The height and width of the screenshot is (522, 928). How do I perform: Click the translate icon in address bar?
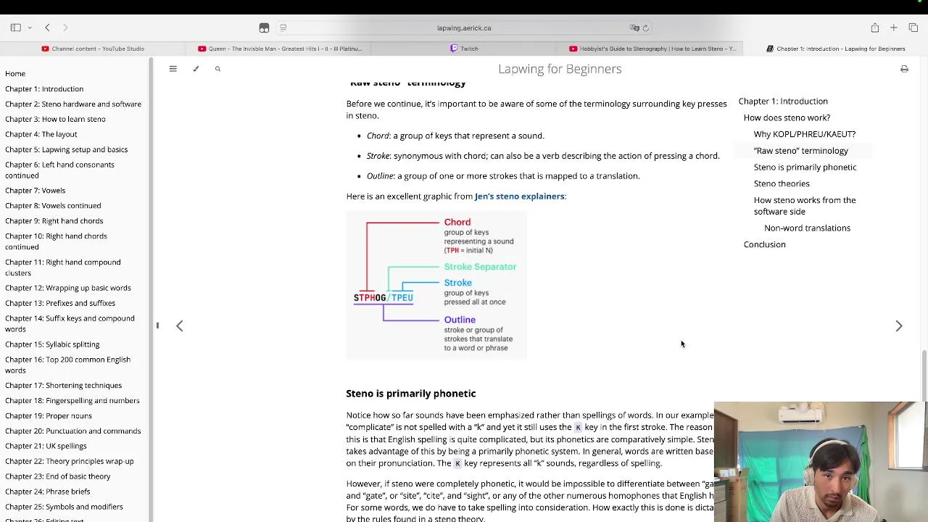[634, 28]
